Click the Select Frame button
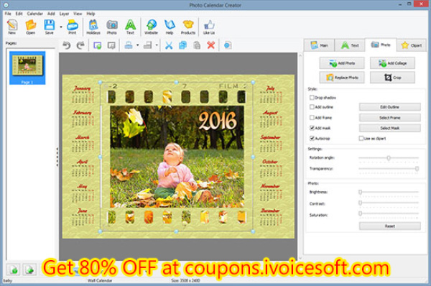The width and height of the screenshot is (431, 286). 390,118
